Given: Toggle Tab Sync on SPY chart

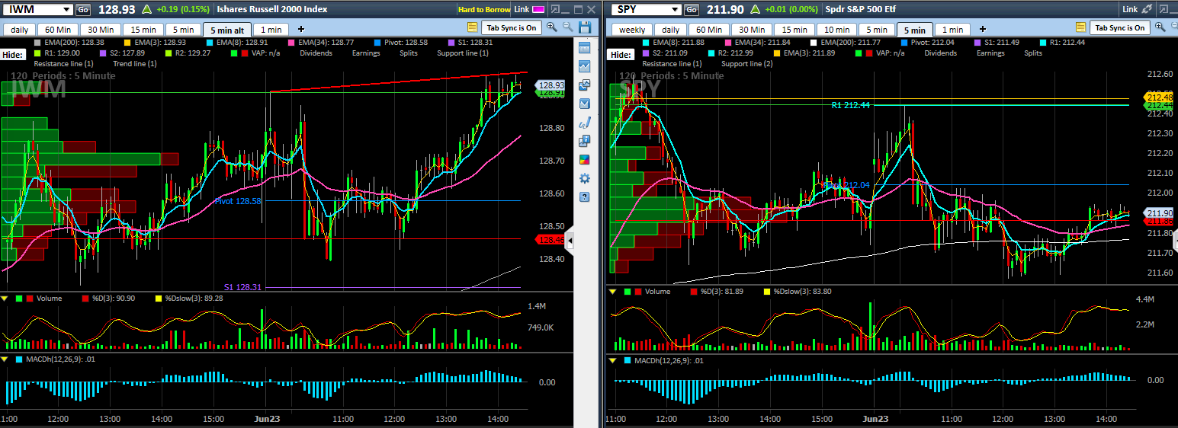Looking at the screenshot, I should [x=1120, y=27].
